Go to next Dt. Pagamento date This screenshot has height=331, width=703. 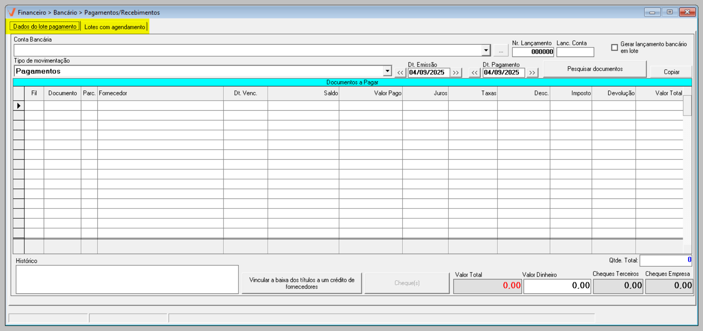532,73
